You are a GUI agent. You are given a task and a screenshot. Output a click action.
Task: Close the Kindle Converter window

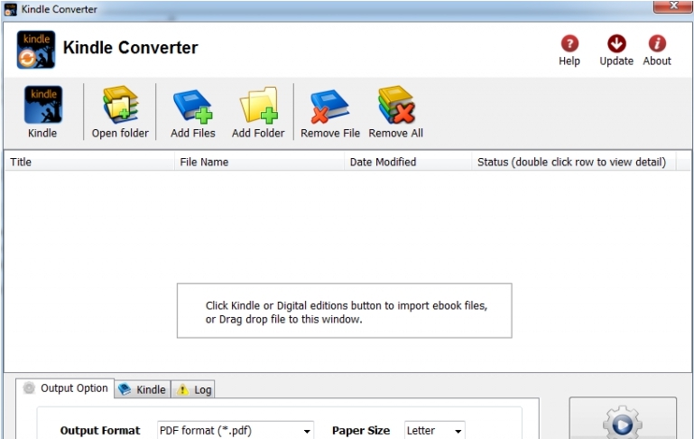[x=672, y=5]
